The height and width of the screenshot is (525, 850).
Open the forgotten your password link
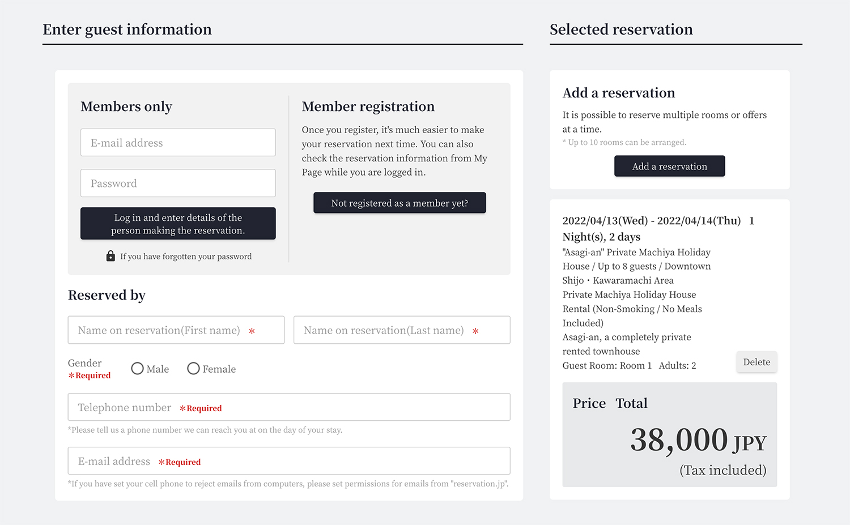(186, 257)
